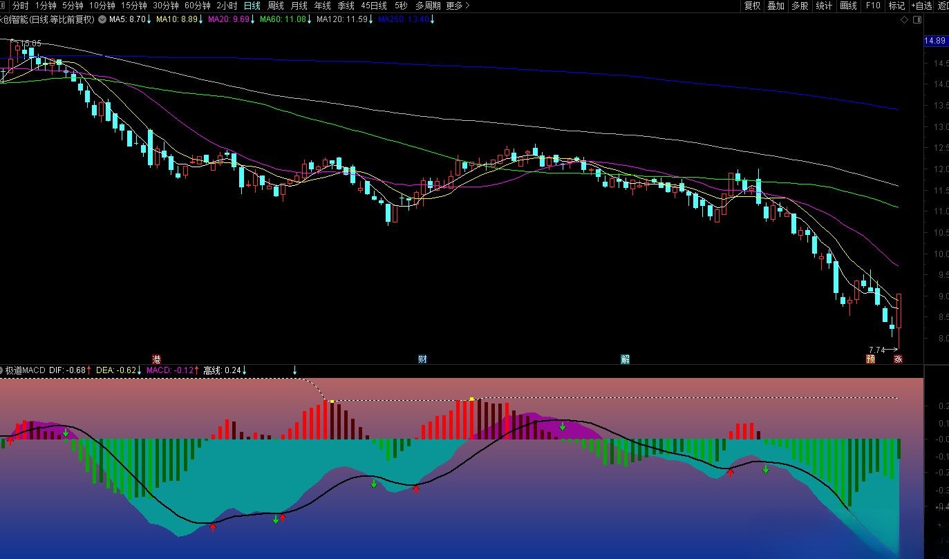Click the red 涨 event marker
Viewport: 949px width, 559px height.
tap(897, 359)
